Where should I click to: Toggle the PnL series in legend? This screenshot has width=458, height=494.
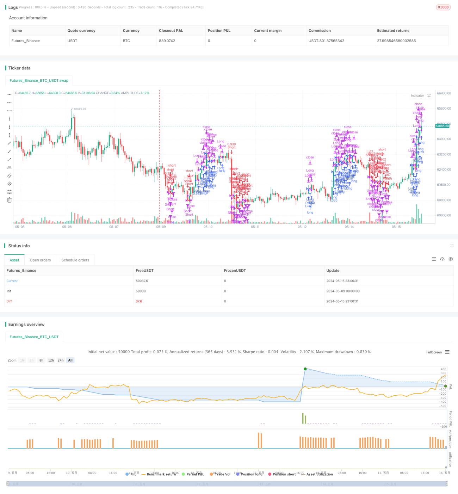click(x=131, y=474)
